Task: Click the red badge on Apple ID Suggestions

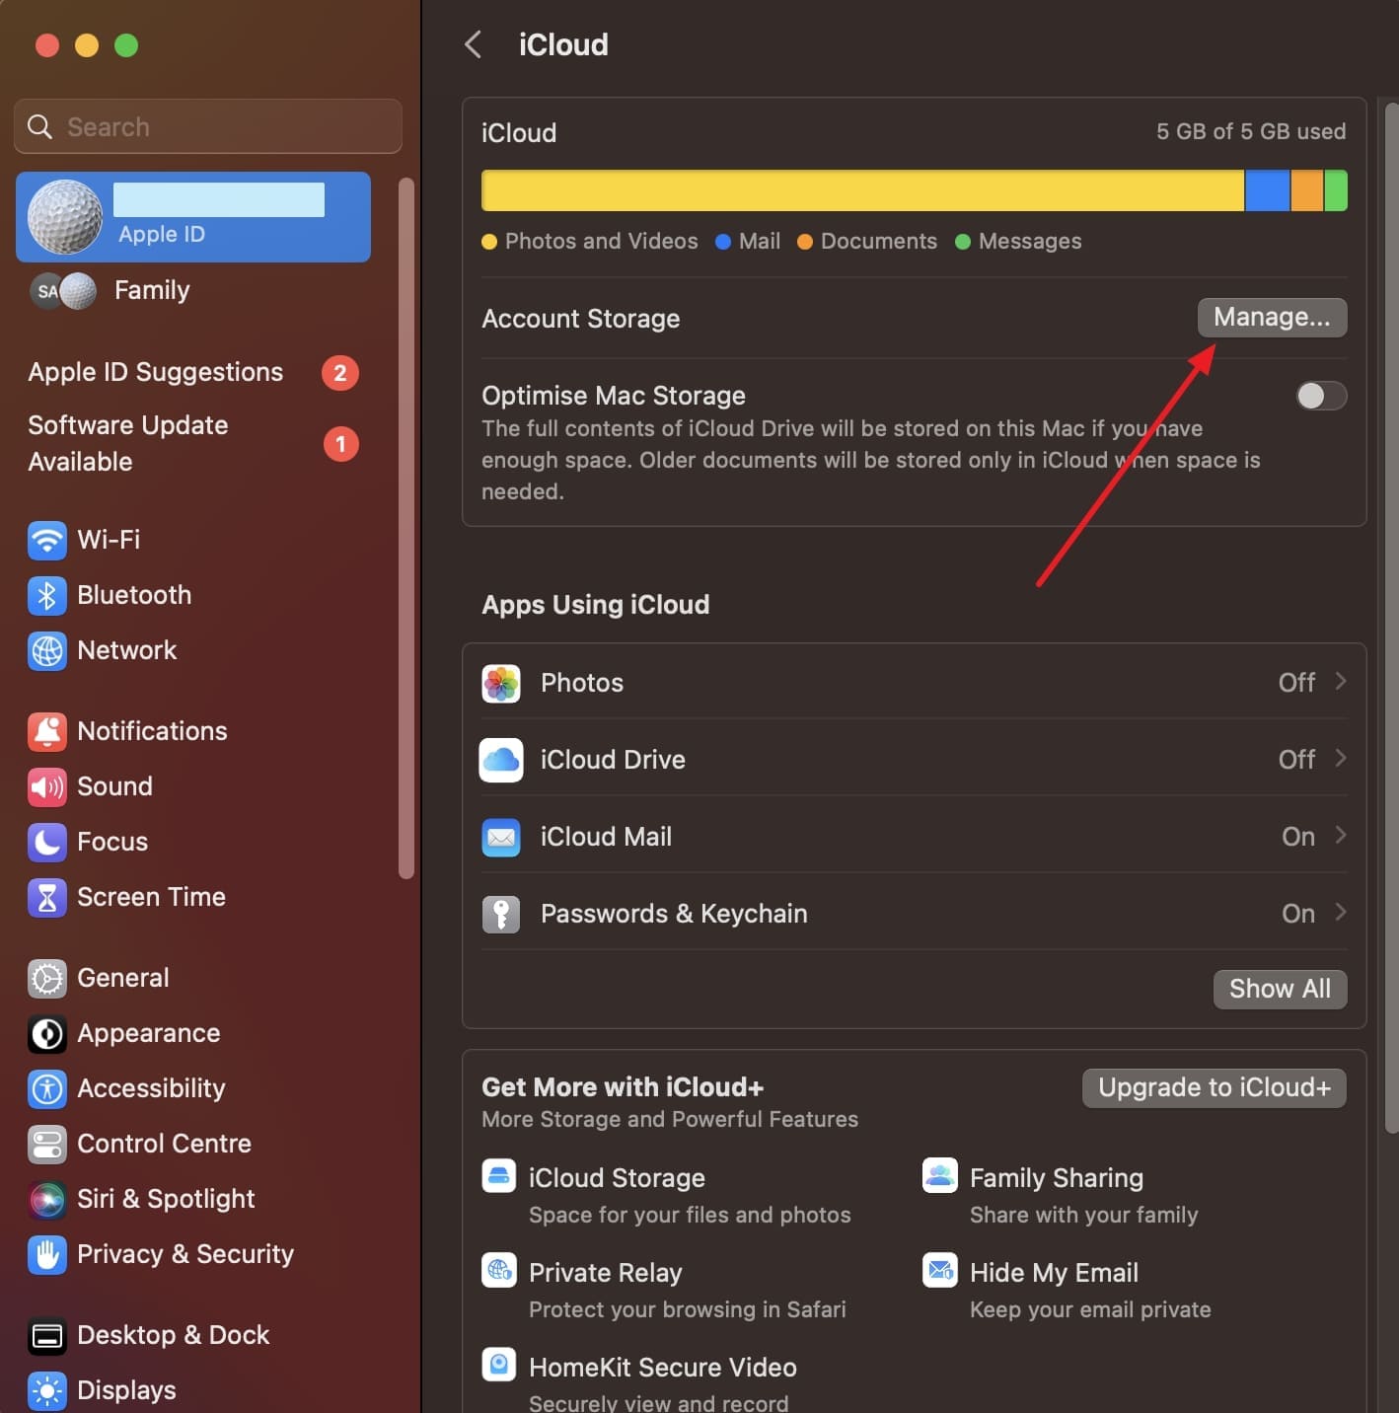Action: click(340, 373)
